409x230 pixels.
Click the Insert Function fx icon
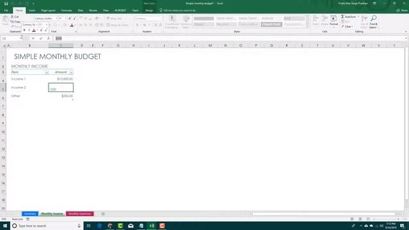pos(49,38)
